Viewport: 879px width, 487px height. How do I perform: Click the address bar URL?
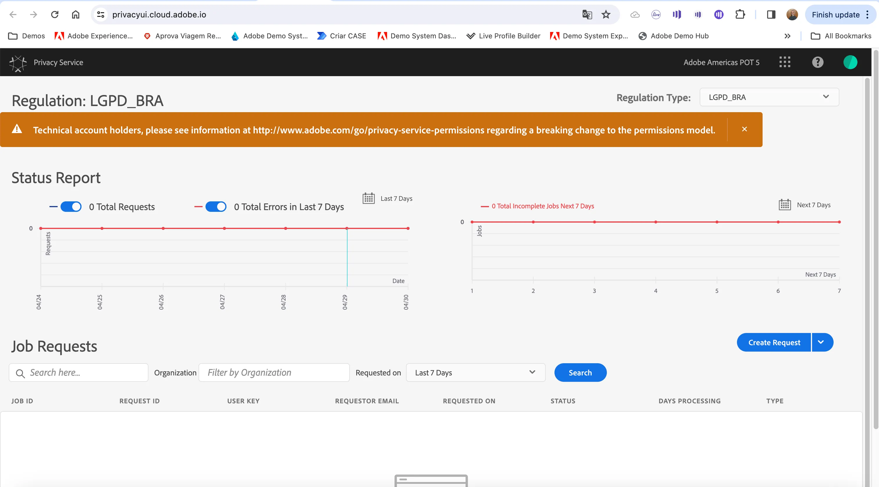159,15
